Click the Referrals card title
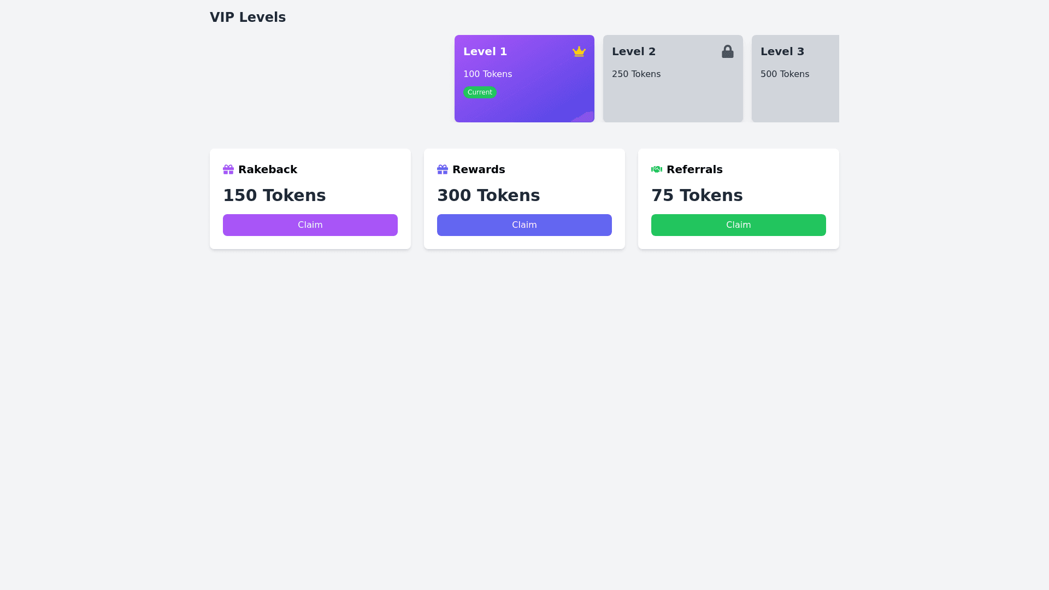Screen dimensions: 1049x590 (694, 169)
